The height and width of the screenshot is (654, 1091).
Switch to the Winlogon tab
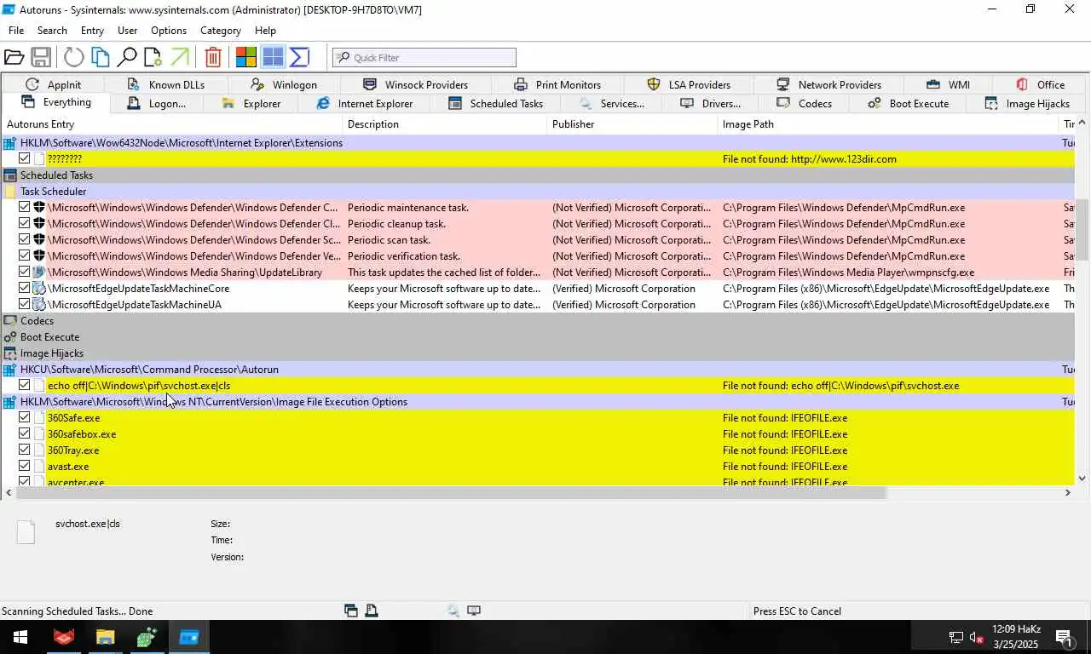click(283, 84)
